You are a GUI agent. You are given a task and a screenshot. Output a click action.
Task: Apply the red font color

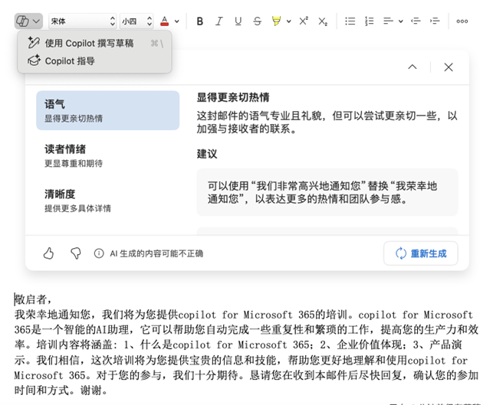(x=164, y=21)
